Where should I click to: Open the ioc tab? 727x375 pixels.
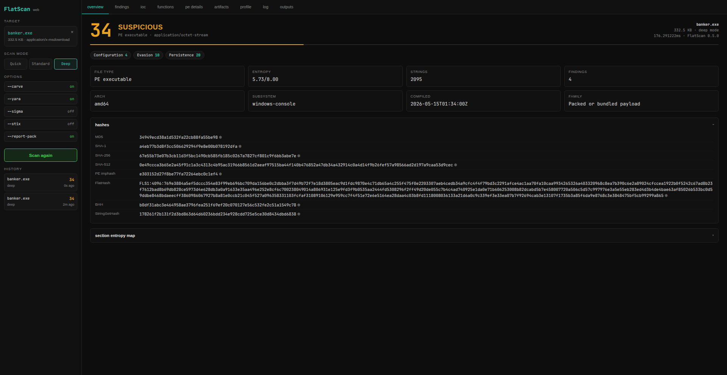coord(143,7)
